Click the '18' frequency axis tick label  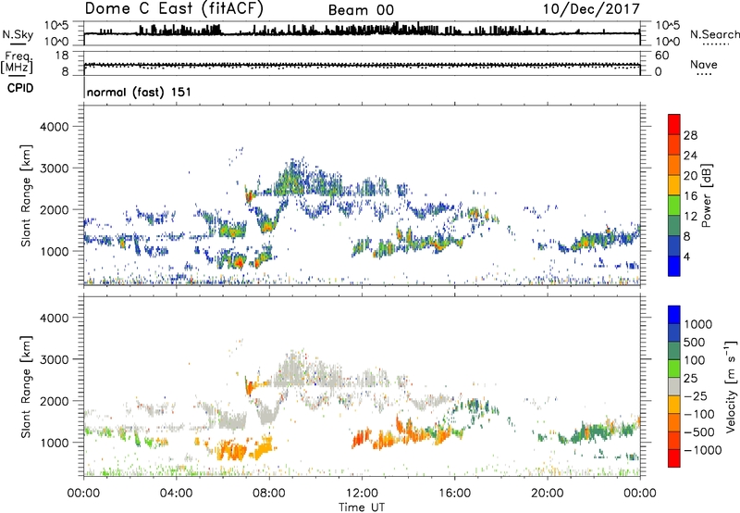pos(62,56)
